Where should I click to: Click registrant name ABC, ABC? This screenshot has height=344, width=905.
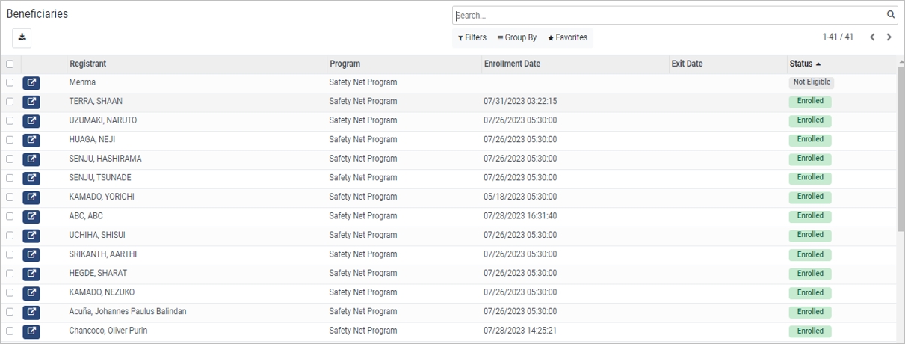click(86, 216)
